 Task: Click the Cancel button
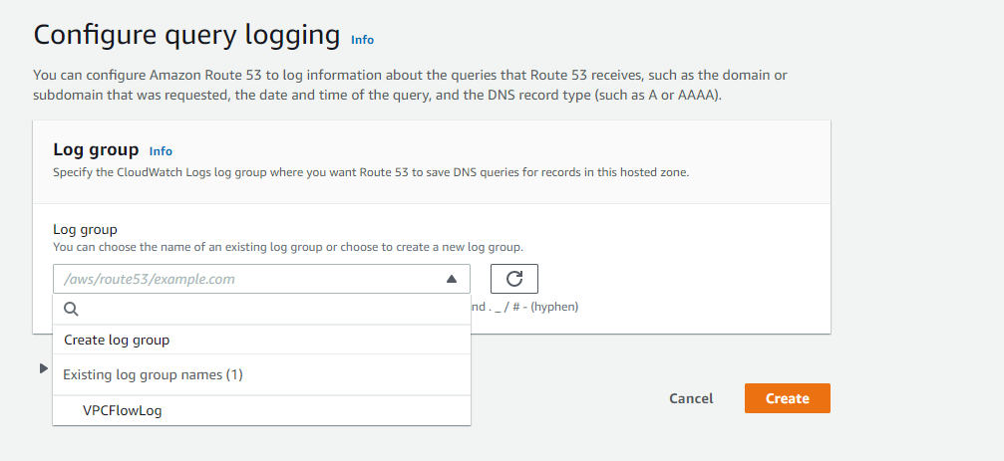pyautogui.click(x=691, y=398)
